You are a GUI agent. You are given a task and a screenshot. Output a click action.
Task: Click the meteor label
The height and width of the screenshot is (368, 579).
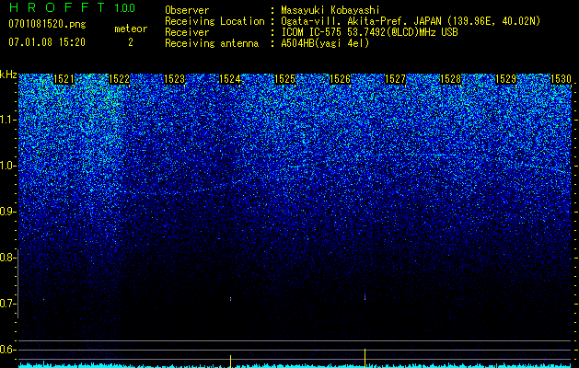[131, 29]
